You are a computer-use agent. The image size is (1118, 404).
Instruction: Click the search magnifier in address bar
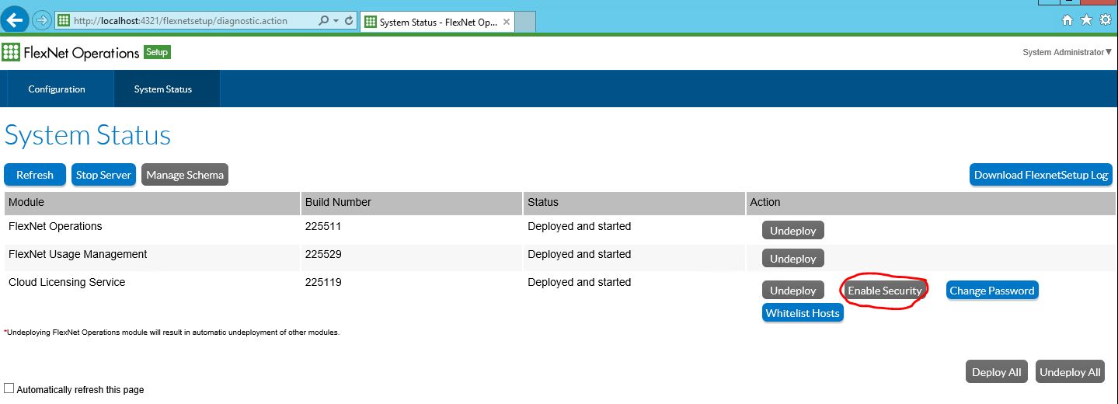[324, 21]
